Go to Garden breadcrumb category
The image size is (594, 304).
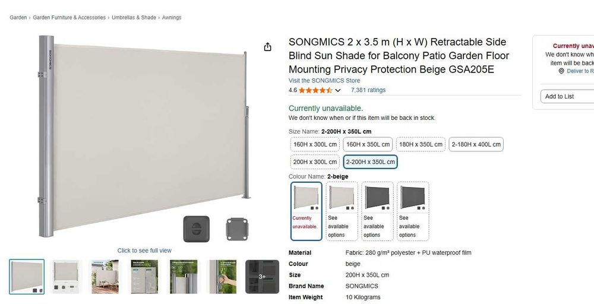[x=18, y=18]
